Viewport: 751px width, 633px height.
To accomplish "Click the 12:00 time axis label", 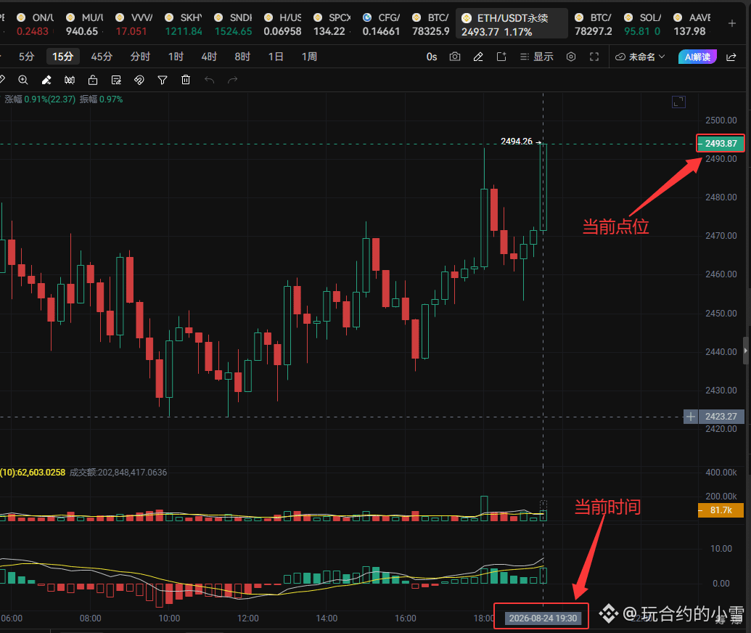I will [x=247, y=618].
